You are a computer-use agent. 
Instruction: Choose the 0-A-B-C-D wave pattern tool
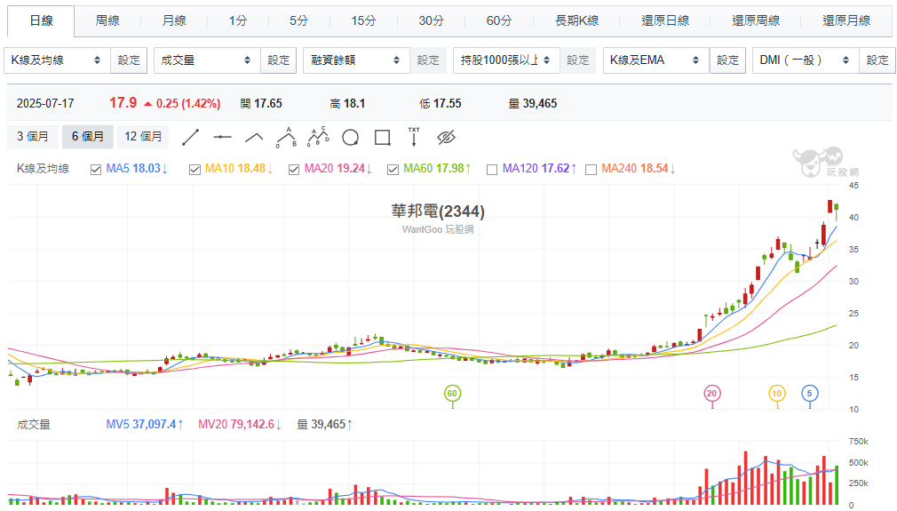(318, 137)
